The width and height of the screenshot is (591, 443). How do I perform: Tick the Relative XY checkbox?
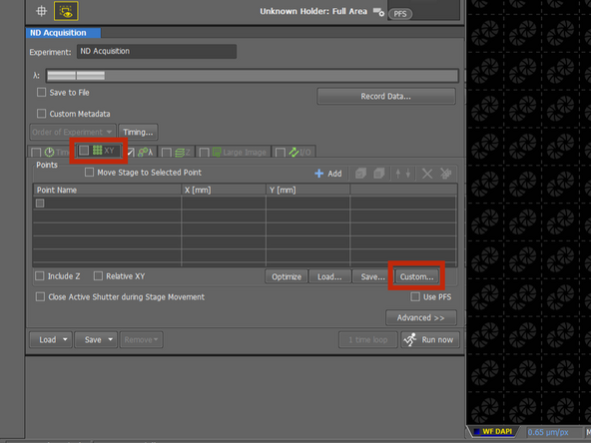point(98,276)
